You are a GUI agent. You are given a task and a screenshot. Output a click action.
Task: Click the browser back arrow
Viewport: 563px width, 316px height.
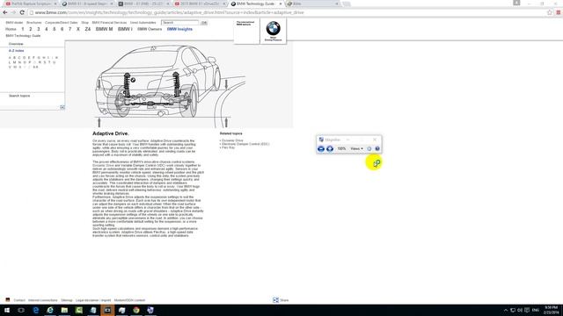(x=5, y=12)
